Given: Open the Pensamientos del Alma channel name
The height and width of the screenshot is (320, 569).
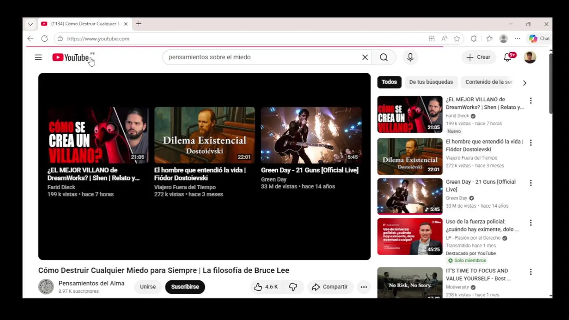Looking at the screenshot, I should (91, 284).
